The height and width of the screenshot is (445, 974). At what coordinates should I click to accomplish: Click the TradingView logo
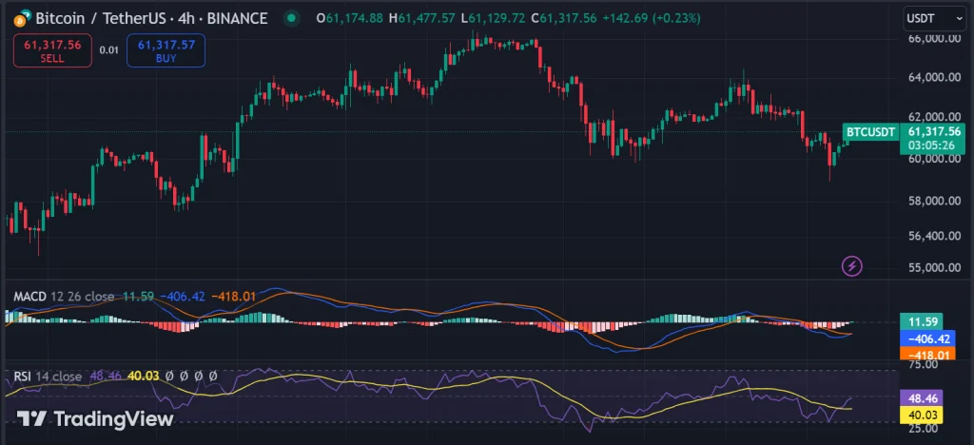coord(95,418)
